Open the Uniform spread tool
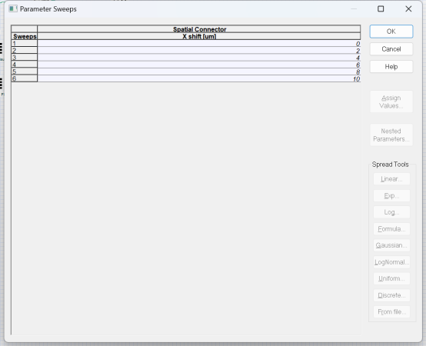The image size is (426, 346). 391,278
